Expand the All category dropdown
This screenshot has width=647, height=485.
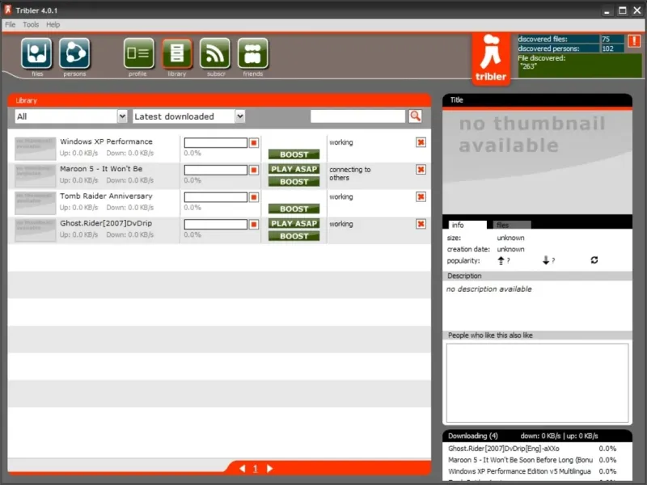tap(122, 116)
